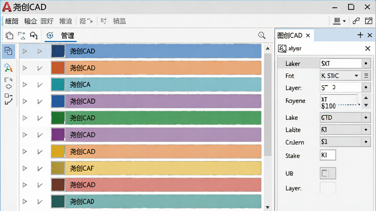
Task: Click the Laker $XT input field
Action: (341, 63)
